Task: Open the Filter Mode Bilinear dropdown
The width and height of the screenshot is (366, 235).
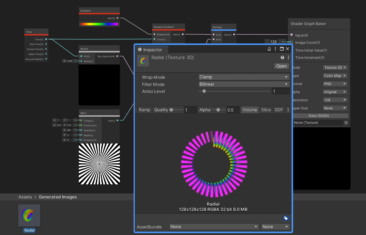Action: [x=244, y=84]
